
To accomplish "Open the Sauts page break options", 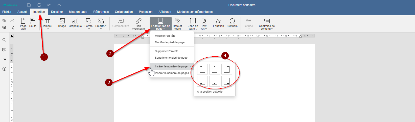I will (x=33, y=24).
